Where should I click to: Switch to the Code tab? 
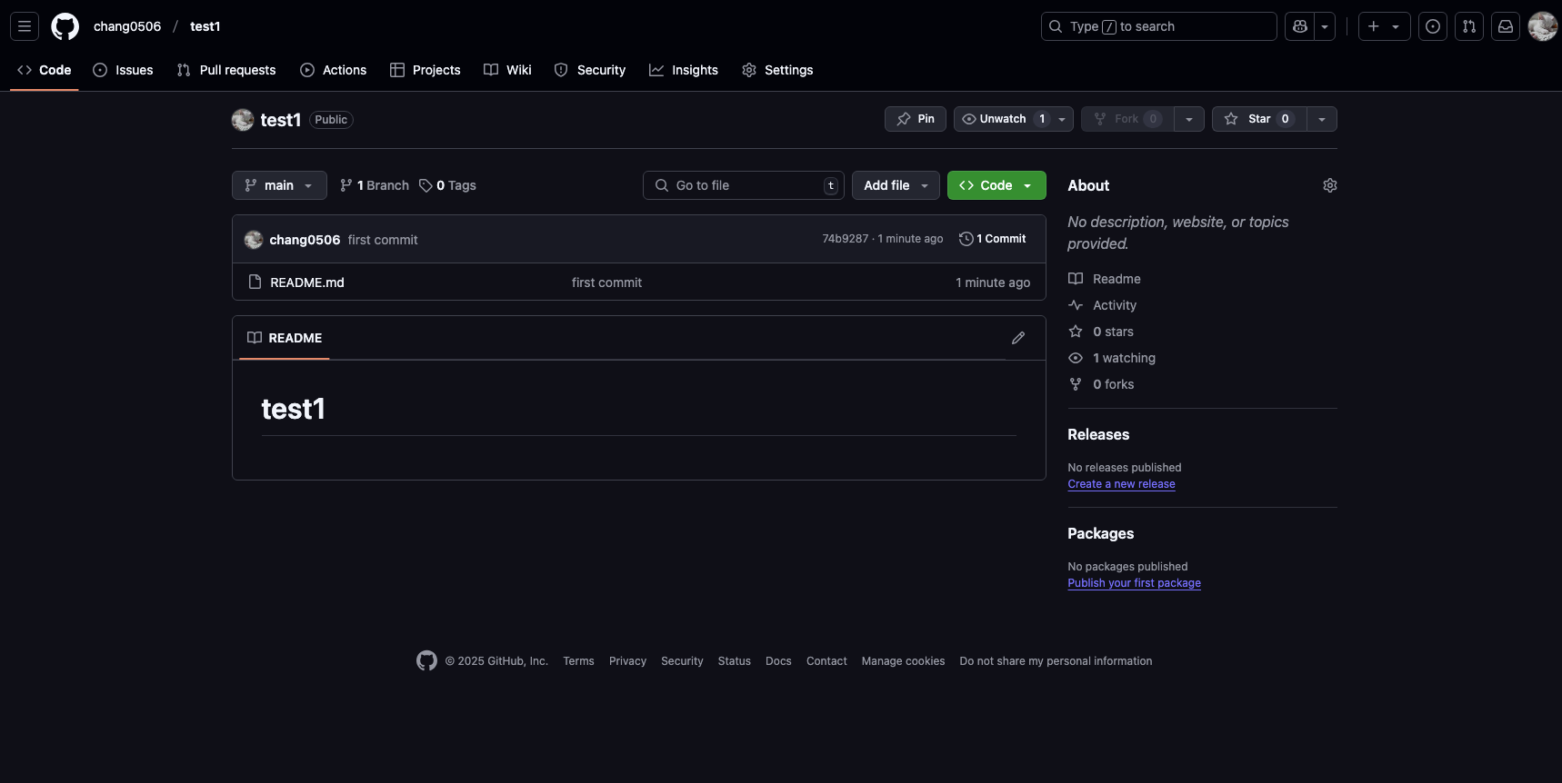point(45,70)
